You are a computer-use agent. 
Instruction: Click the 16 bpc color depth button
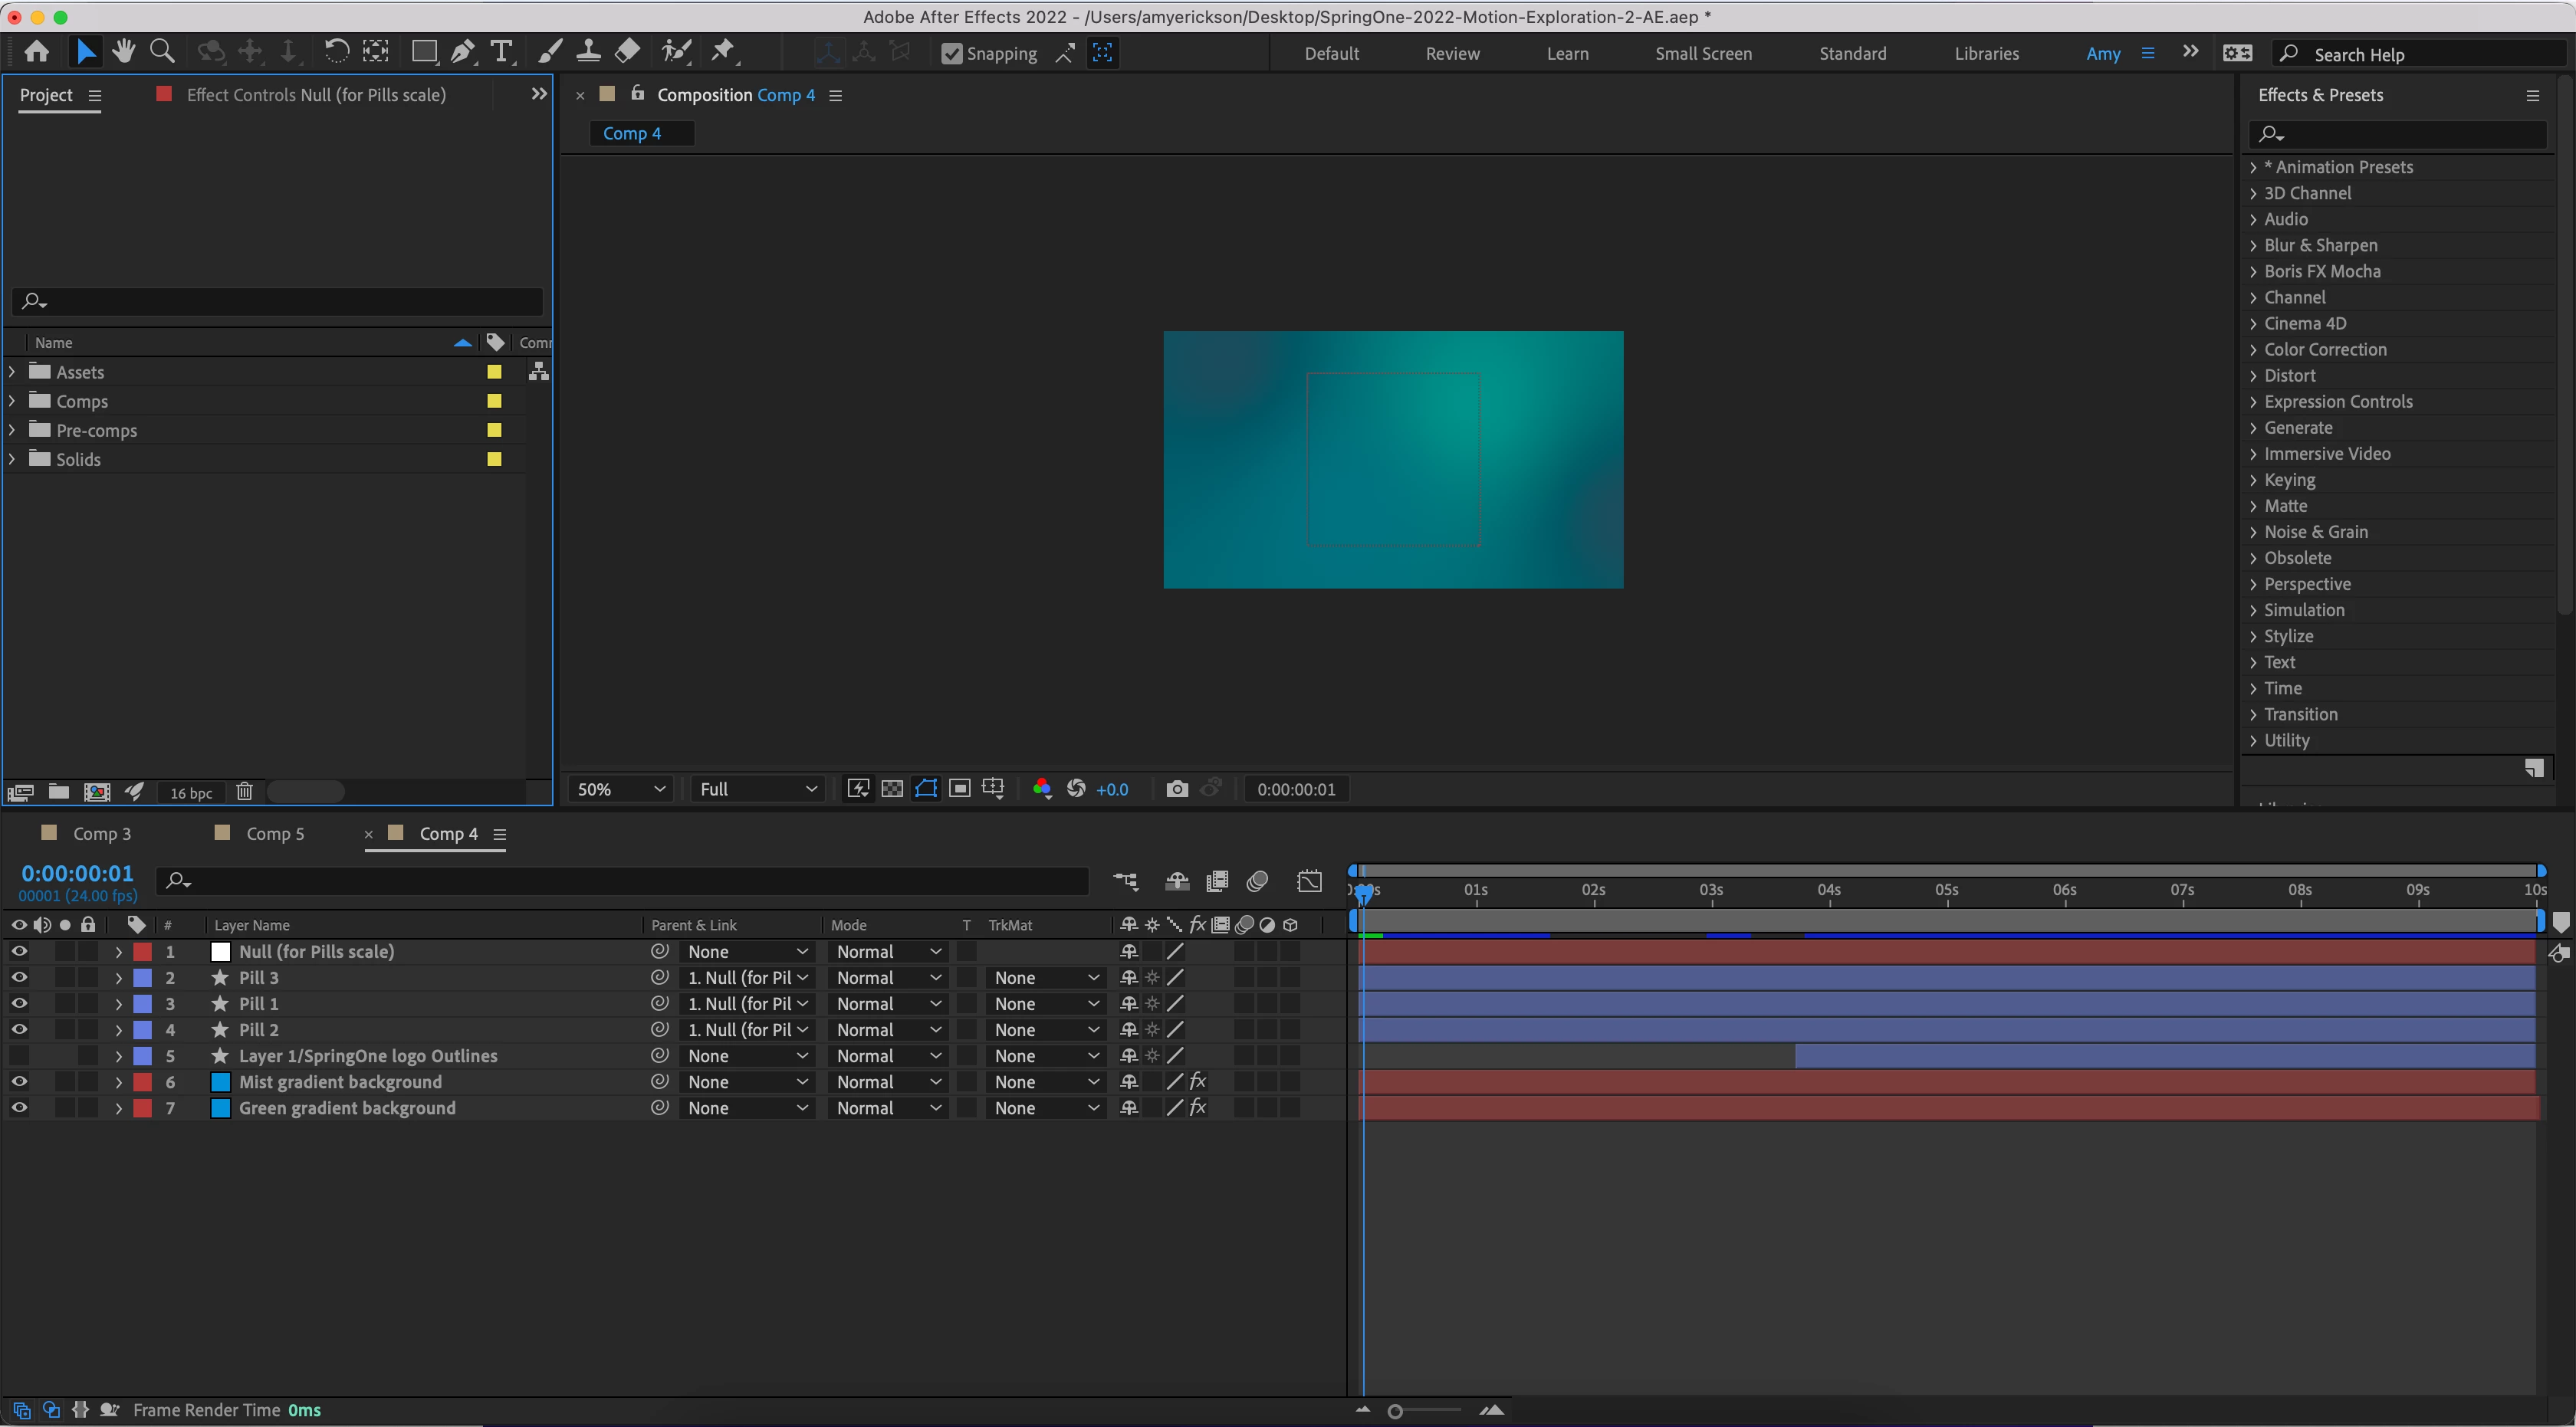point(190,792)
